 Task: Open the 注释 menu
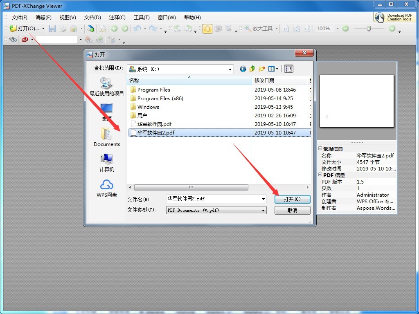(117, 17)
